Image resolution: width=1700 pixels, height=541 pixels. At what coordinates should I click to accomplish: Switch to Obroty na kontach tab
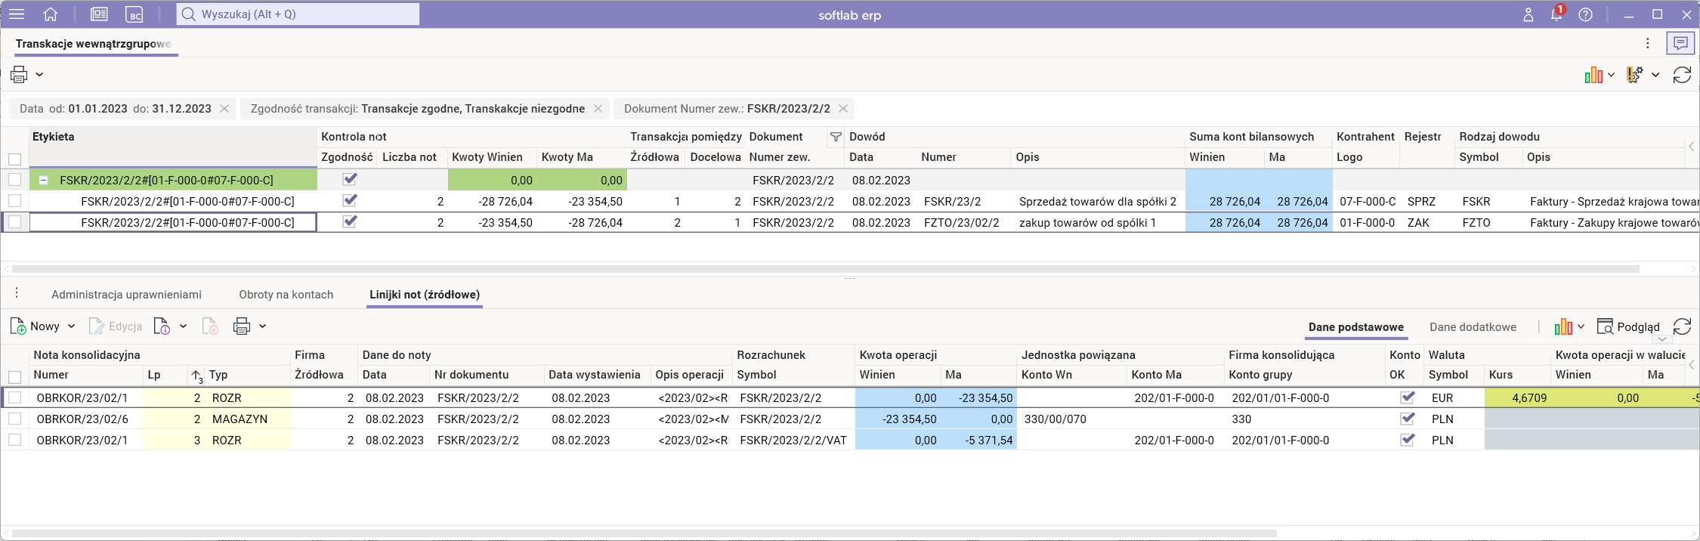coord(286,295)
